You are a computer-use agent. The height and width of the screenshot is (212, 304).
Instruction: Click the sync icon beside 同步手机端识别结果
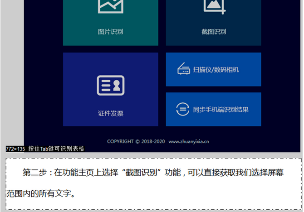tap(183, 109)
